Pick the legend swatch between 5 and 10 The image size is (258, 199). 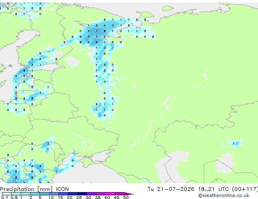pyautogui.click(x=44, y=194)
